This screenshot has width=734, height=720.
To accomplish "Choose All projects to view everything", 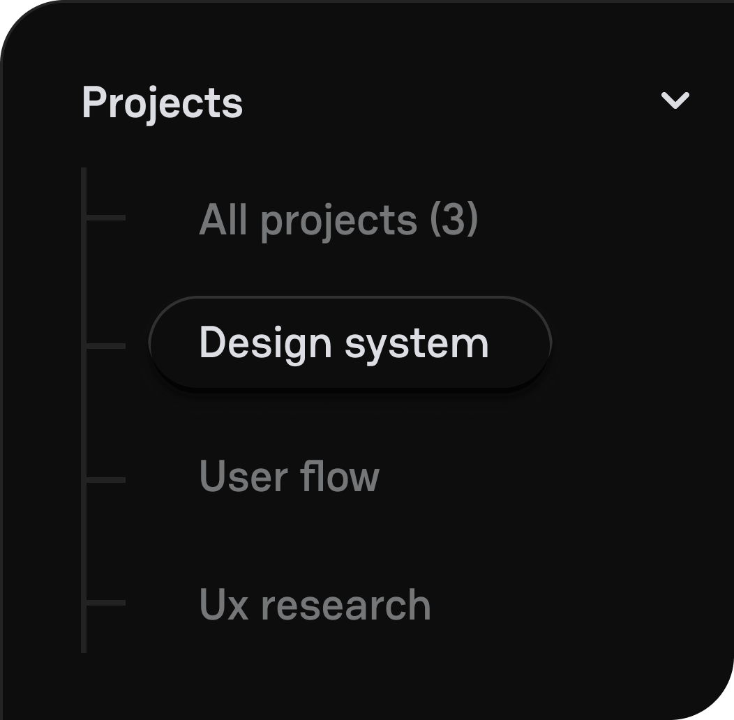I will [339, 219].
